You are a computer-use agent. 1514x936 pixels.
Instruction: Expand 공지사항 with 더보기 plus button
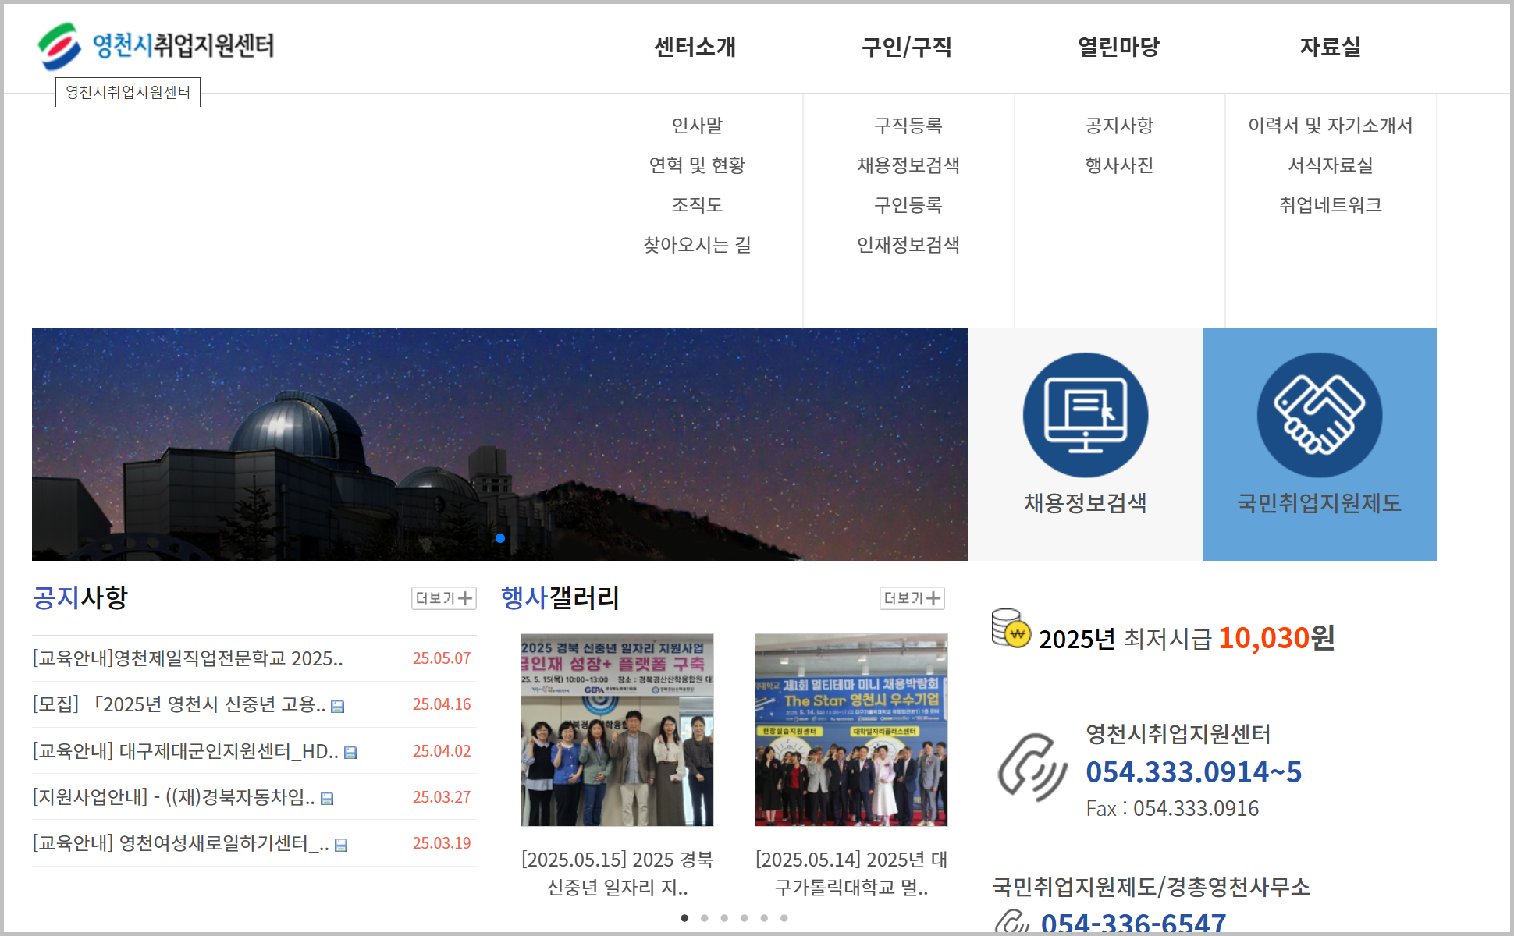pyautogui.click(x=443, y=598)
